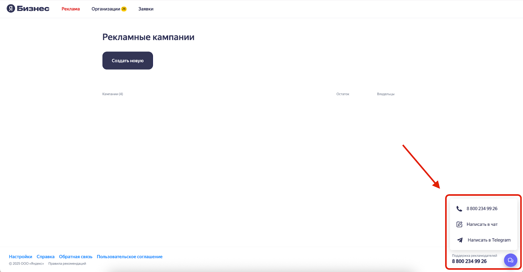Click the pencil icon beside Написать в чат
This screenshot has width=523, height=272.
459,224
